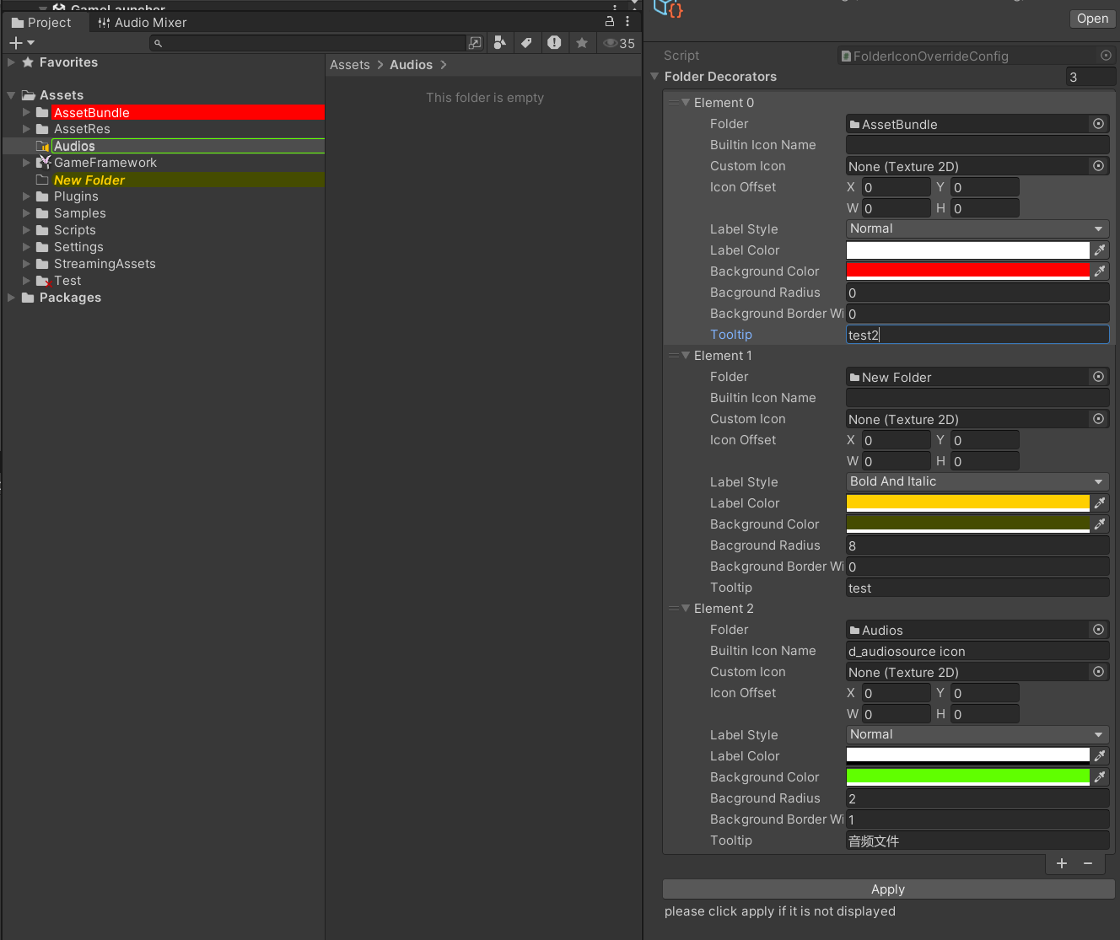Collapse Element 0 foldout
The image size is (1120, 940).
pyautogui.click(x=686, y=102)
